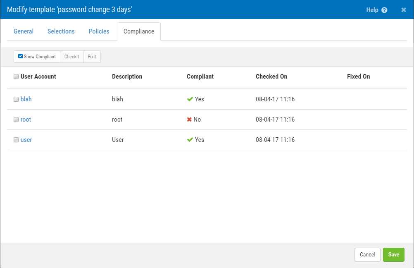Check the box for user account
Viewport: 414px width, 268px height.
(x=16, y=140)
